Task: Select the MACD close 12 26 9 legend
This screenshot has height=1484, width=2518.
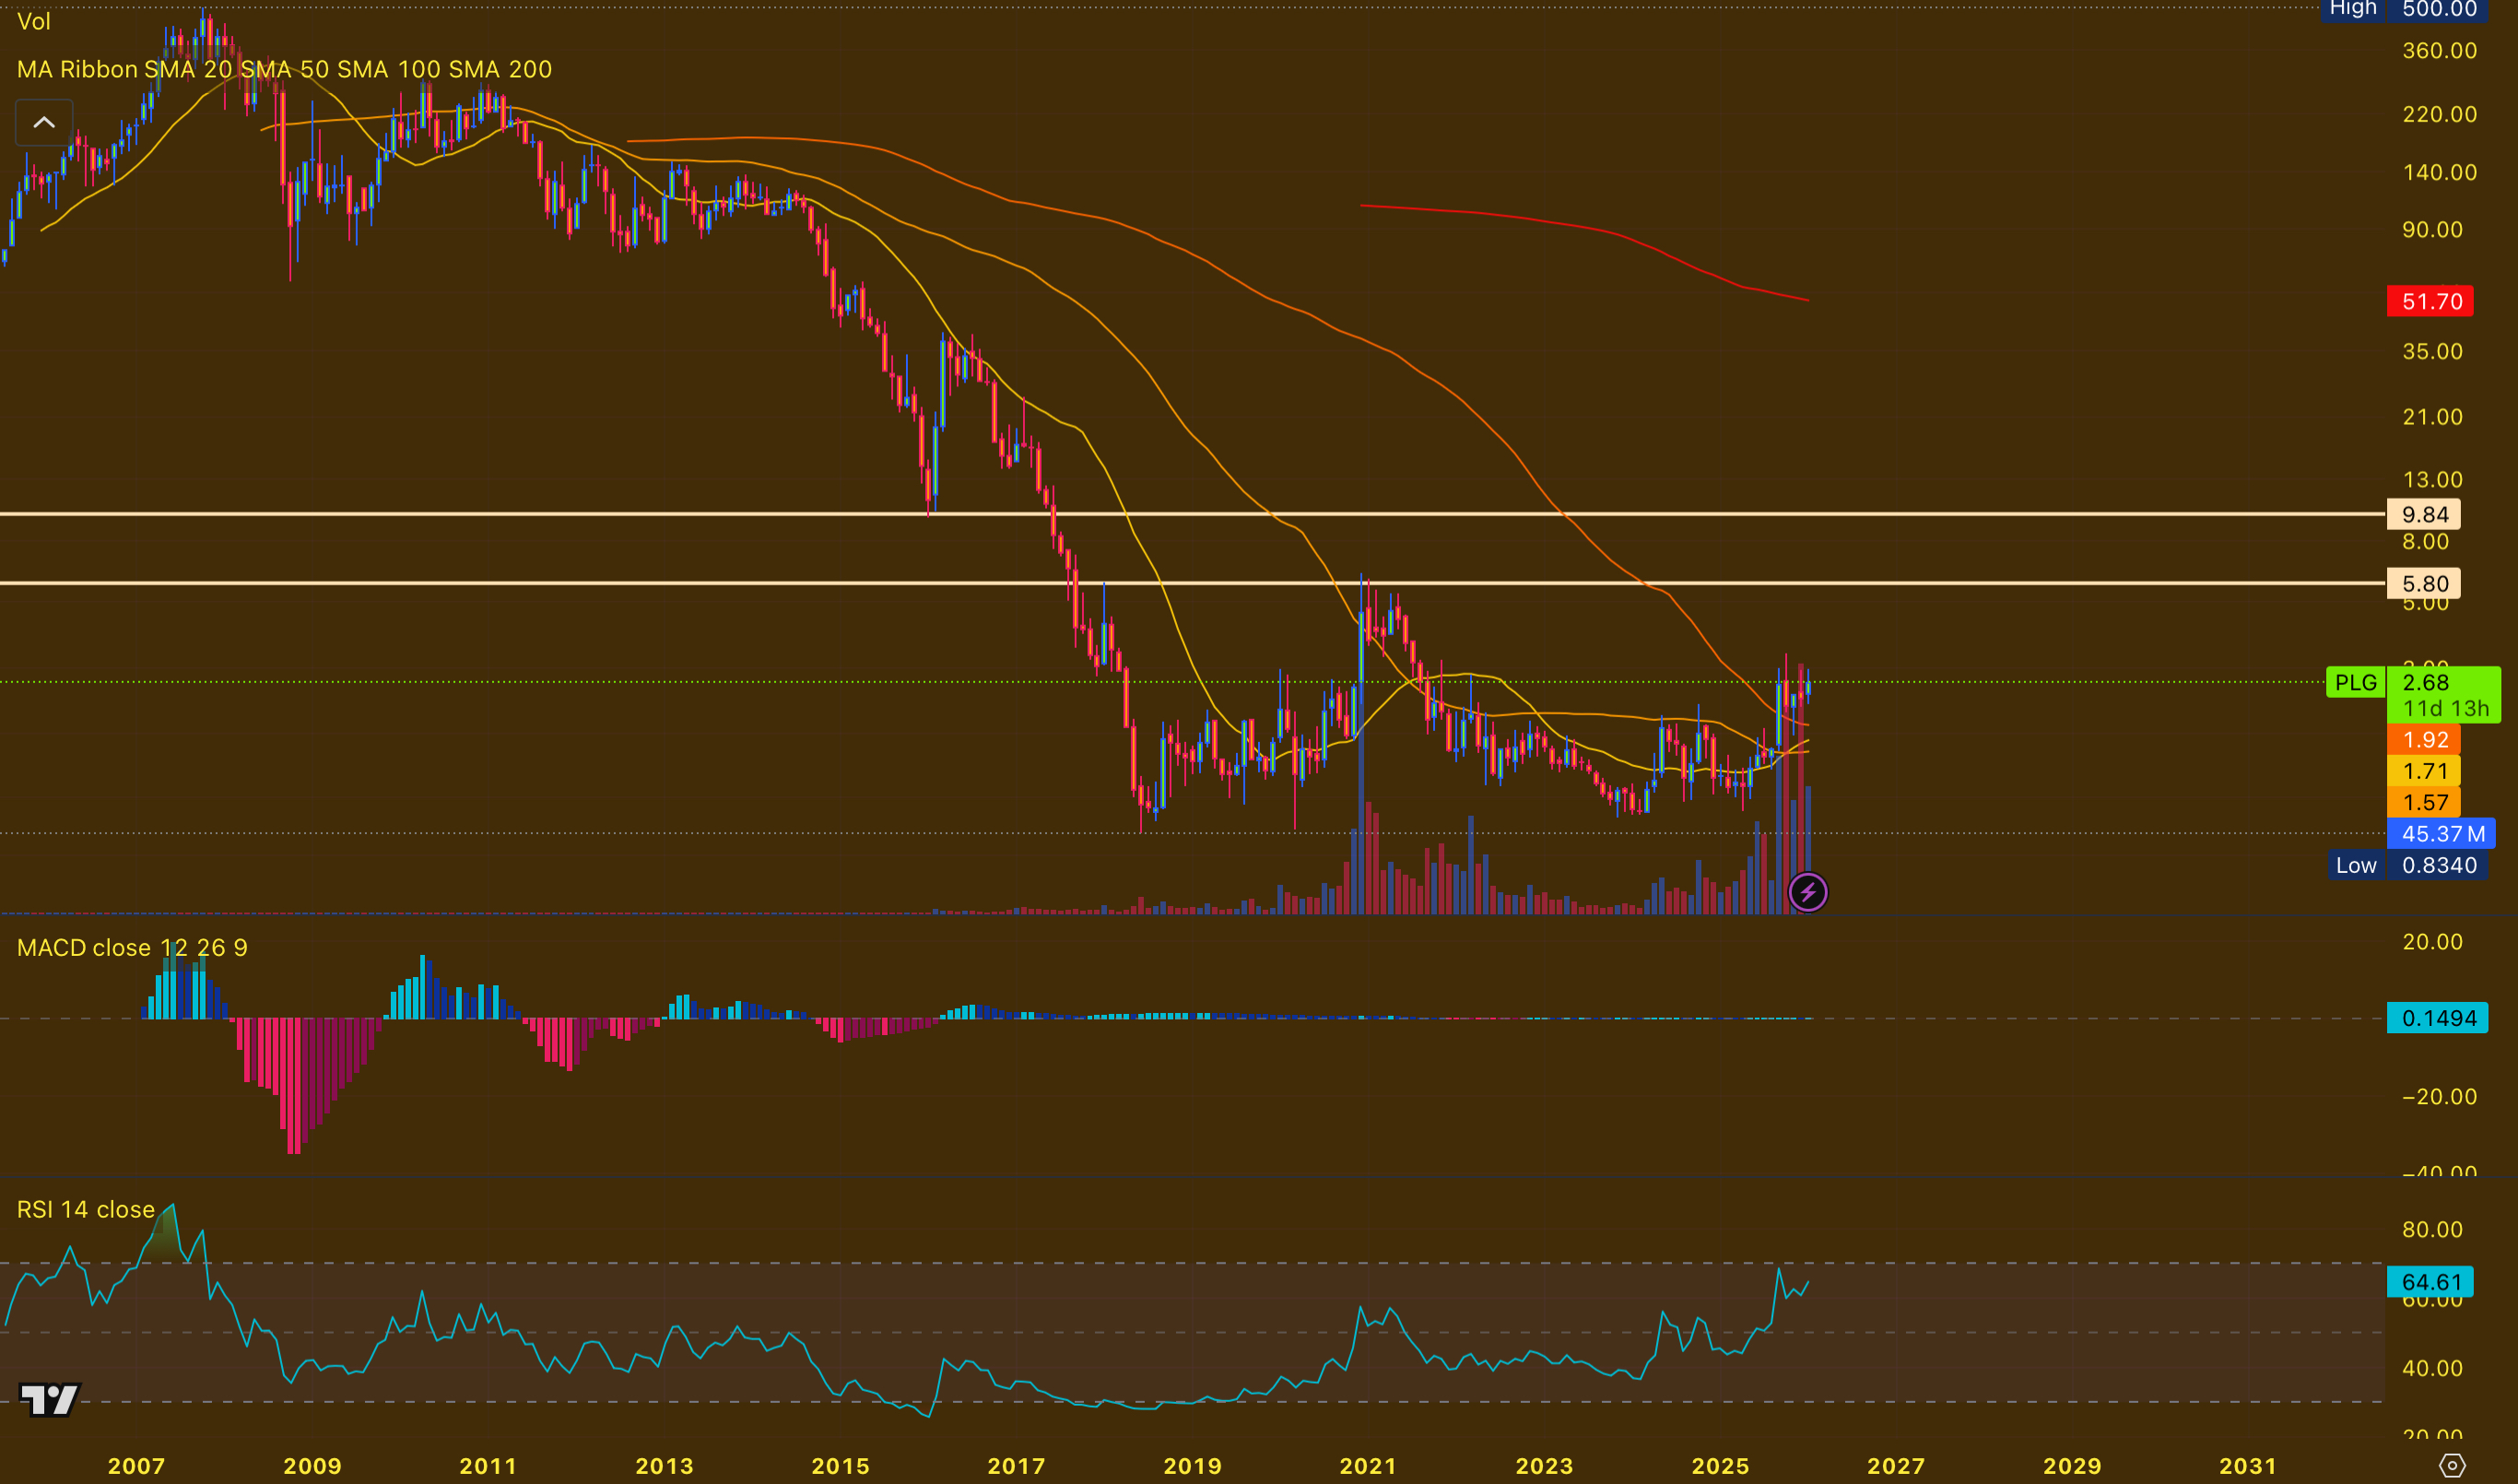Action: (x=132, y=947)
